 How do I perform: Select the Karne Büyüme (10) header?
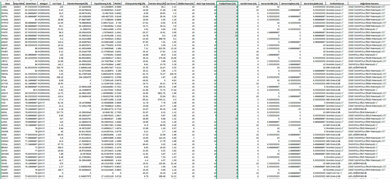pyautogui.click(x=290, y=4)
